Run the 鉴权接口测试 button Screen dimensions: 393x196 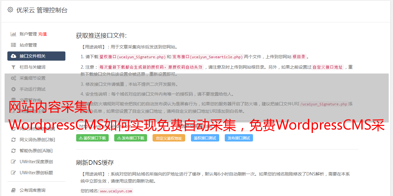pyautogui.click(x=205, y=138)
